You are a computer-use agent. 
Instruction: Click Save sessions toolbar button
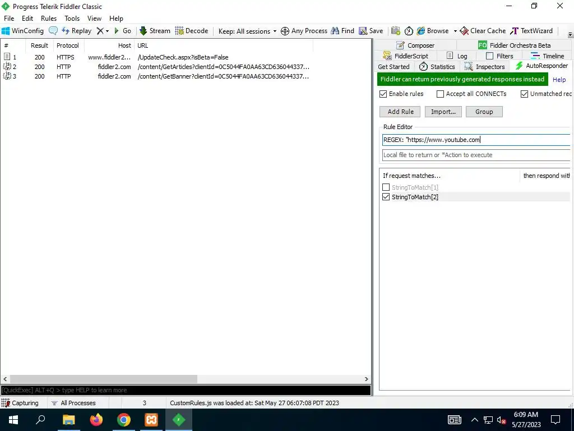click(x=371, y=31)
